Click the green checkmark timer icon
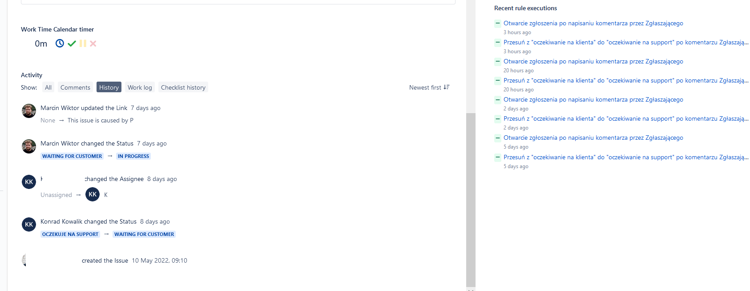The height and width of the screenshot is (291, 750). 72,43
